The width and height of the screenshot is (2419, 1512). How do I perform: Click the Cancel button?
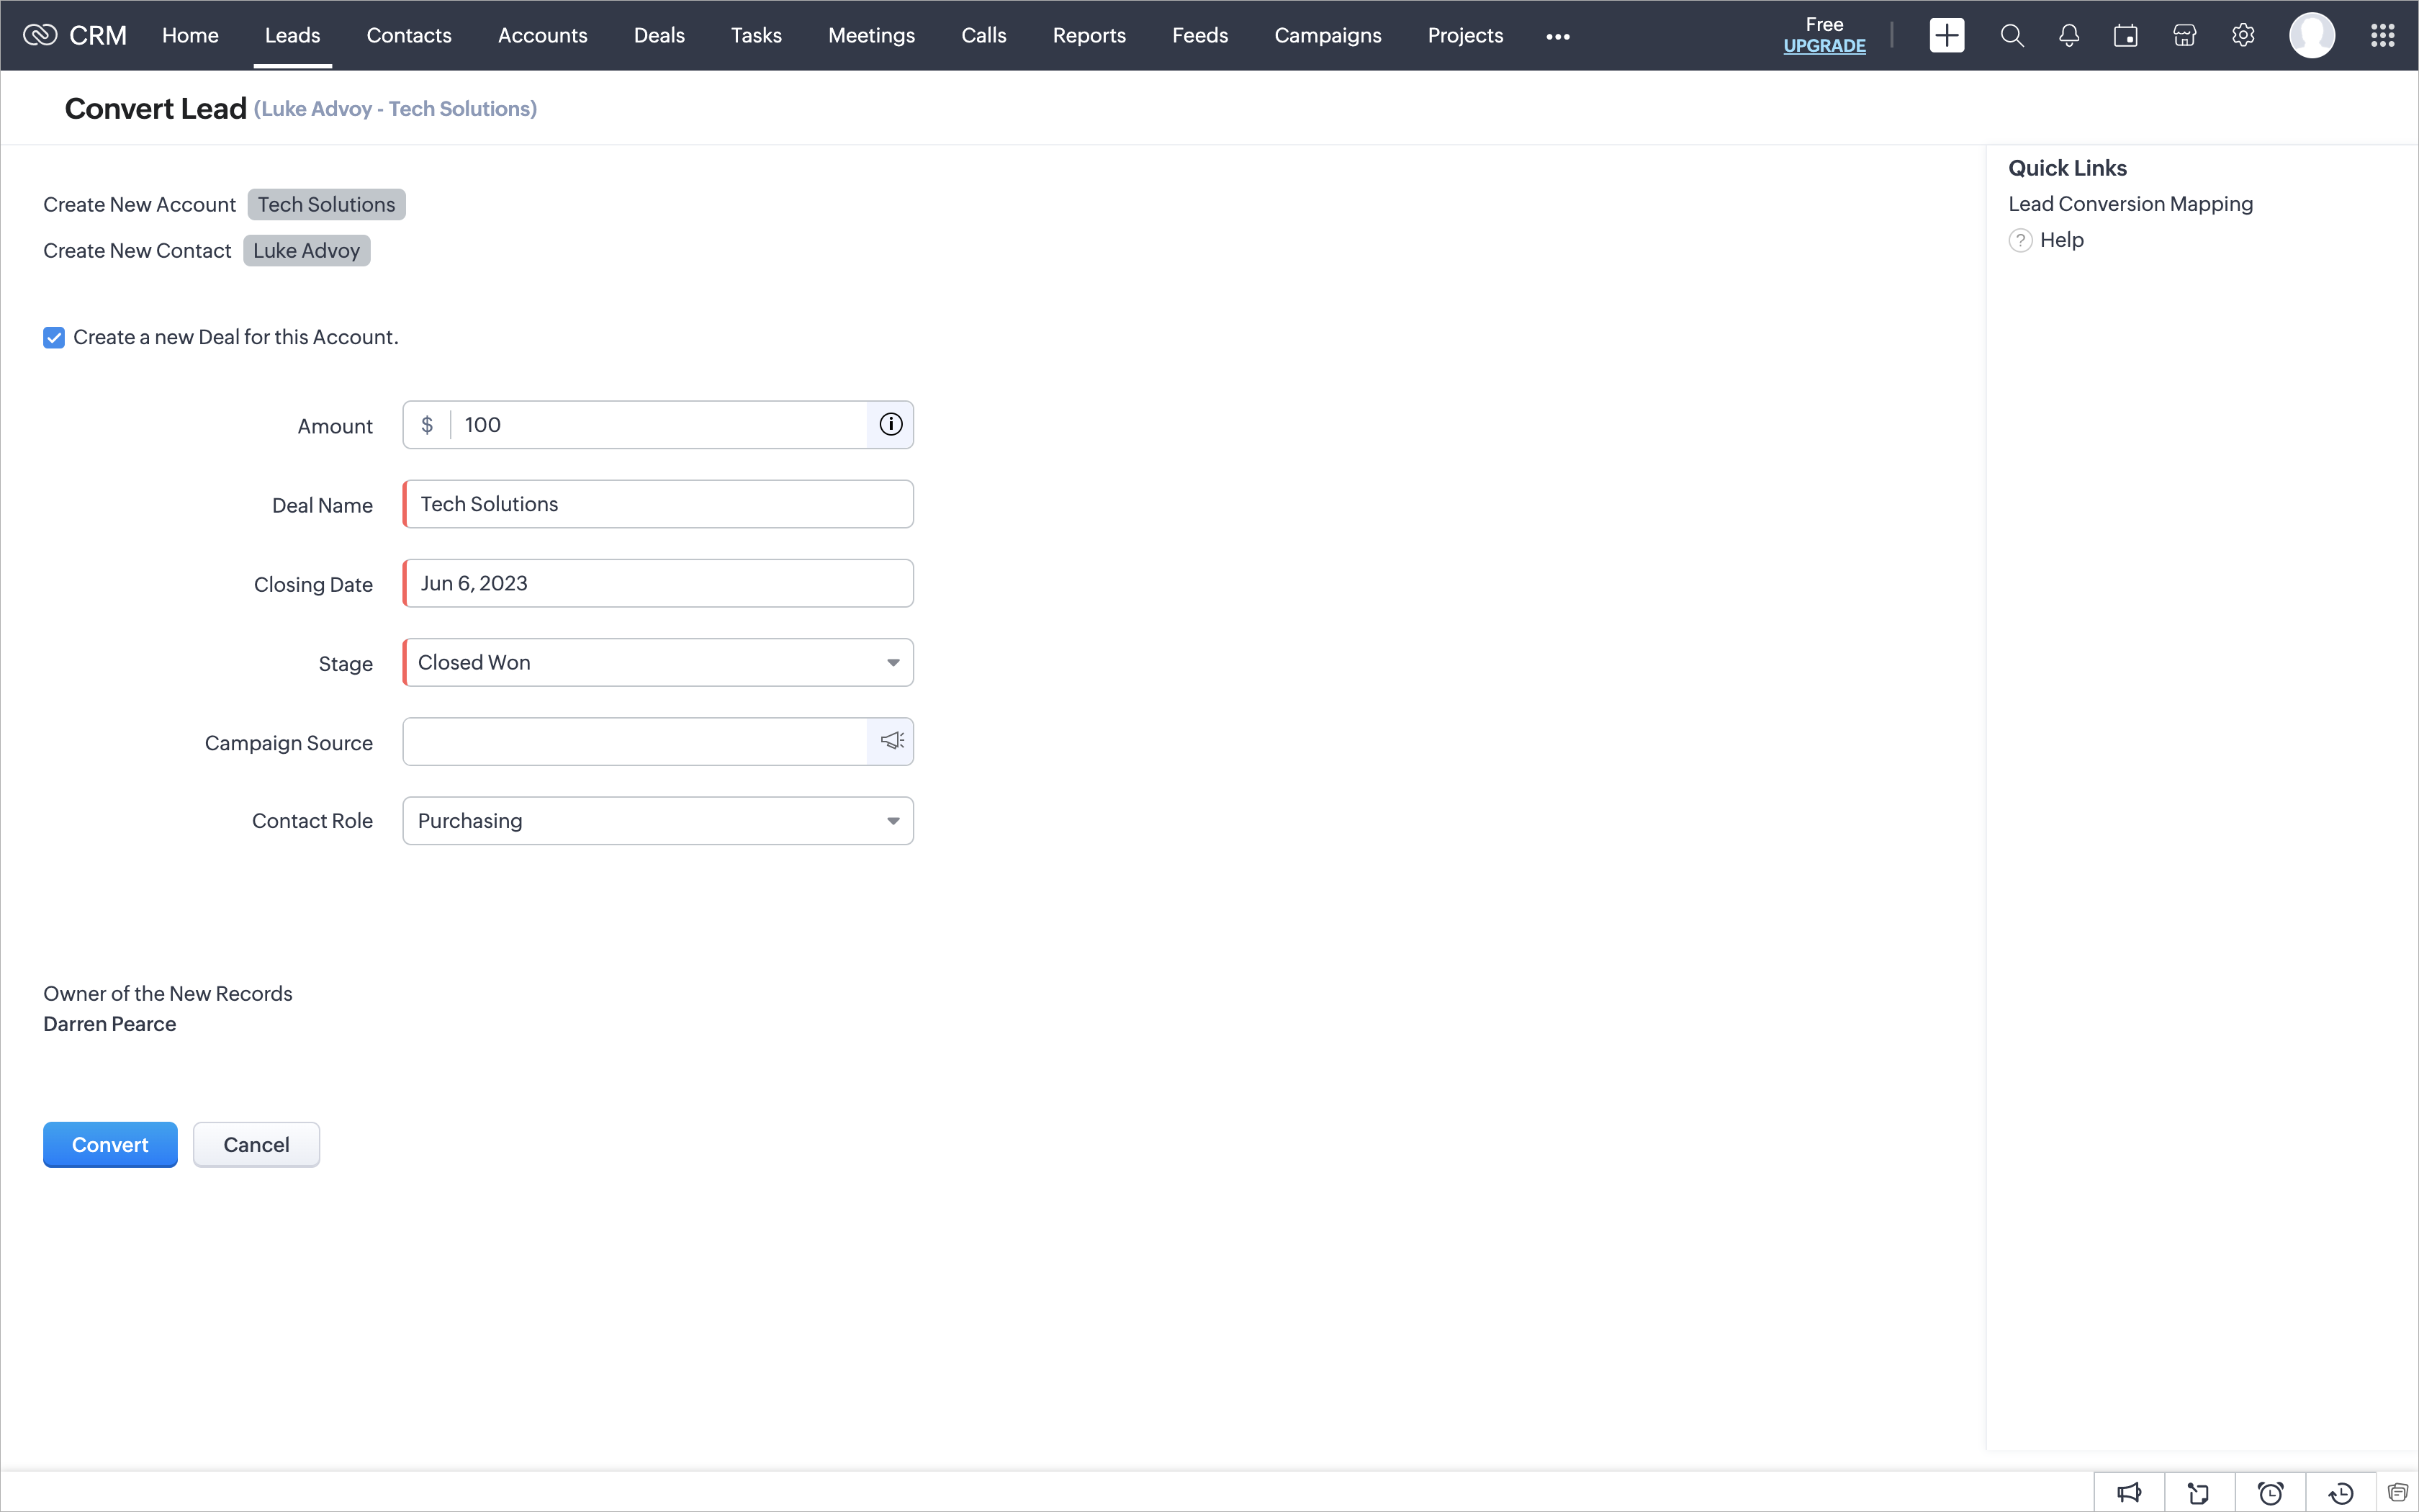(x=256, y=1145)
